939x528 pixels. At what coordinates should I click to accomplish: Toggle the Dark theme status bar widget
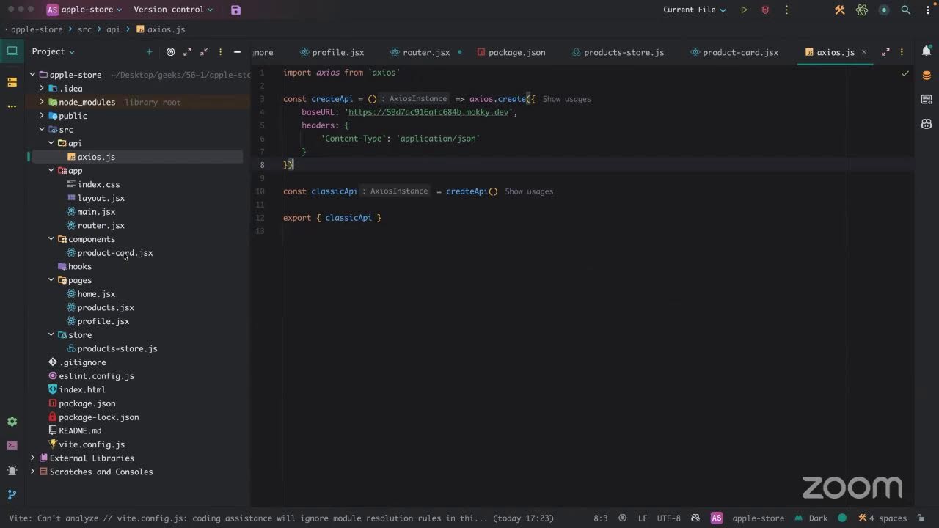[817, 518]
